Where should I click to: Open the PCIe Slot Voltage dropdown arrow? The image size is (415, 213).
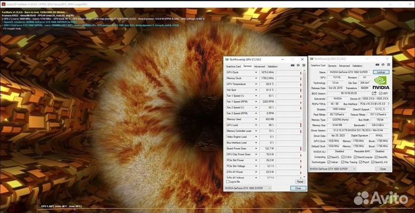point(256,166)
